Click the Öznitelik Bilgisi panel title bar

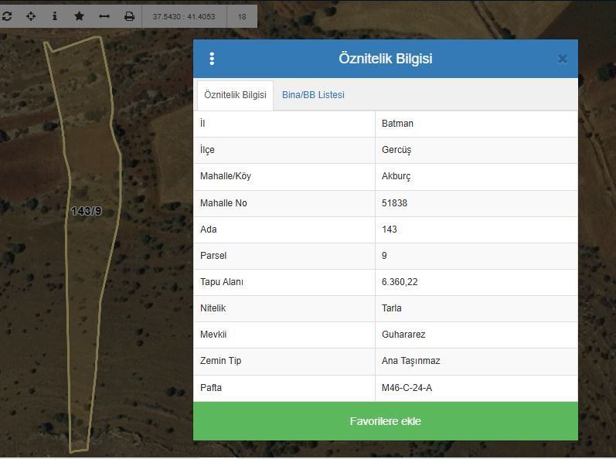coord(385,59)
